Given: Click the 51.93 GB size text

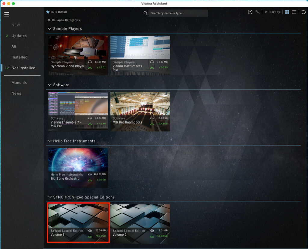Looking at the screenshot, I should [x=162, y=236].
